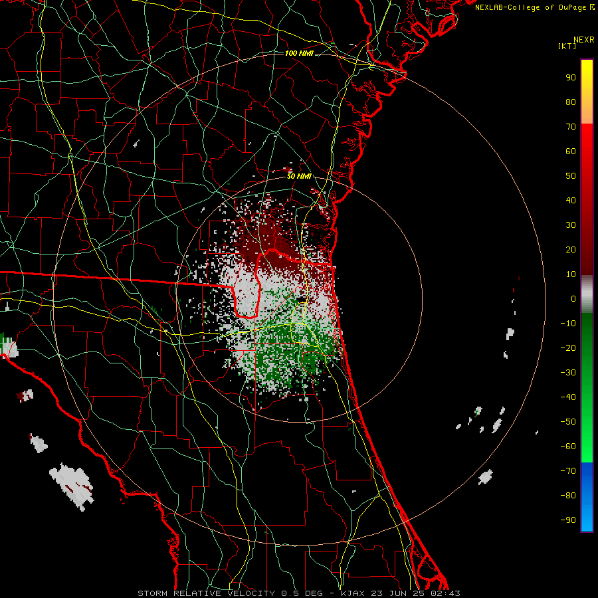
Task: Click the positive 70 scale value
Action: point(571,127)
